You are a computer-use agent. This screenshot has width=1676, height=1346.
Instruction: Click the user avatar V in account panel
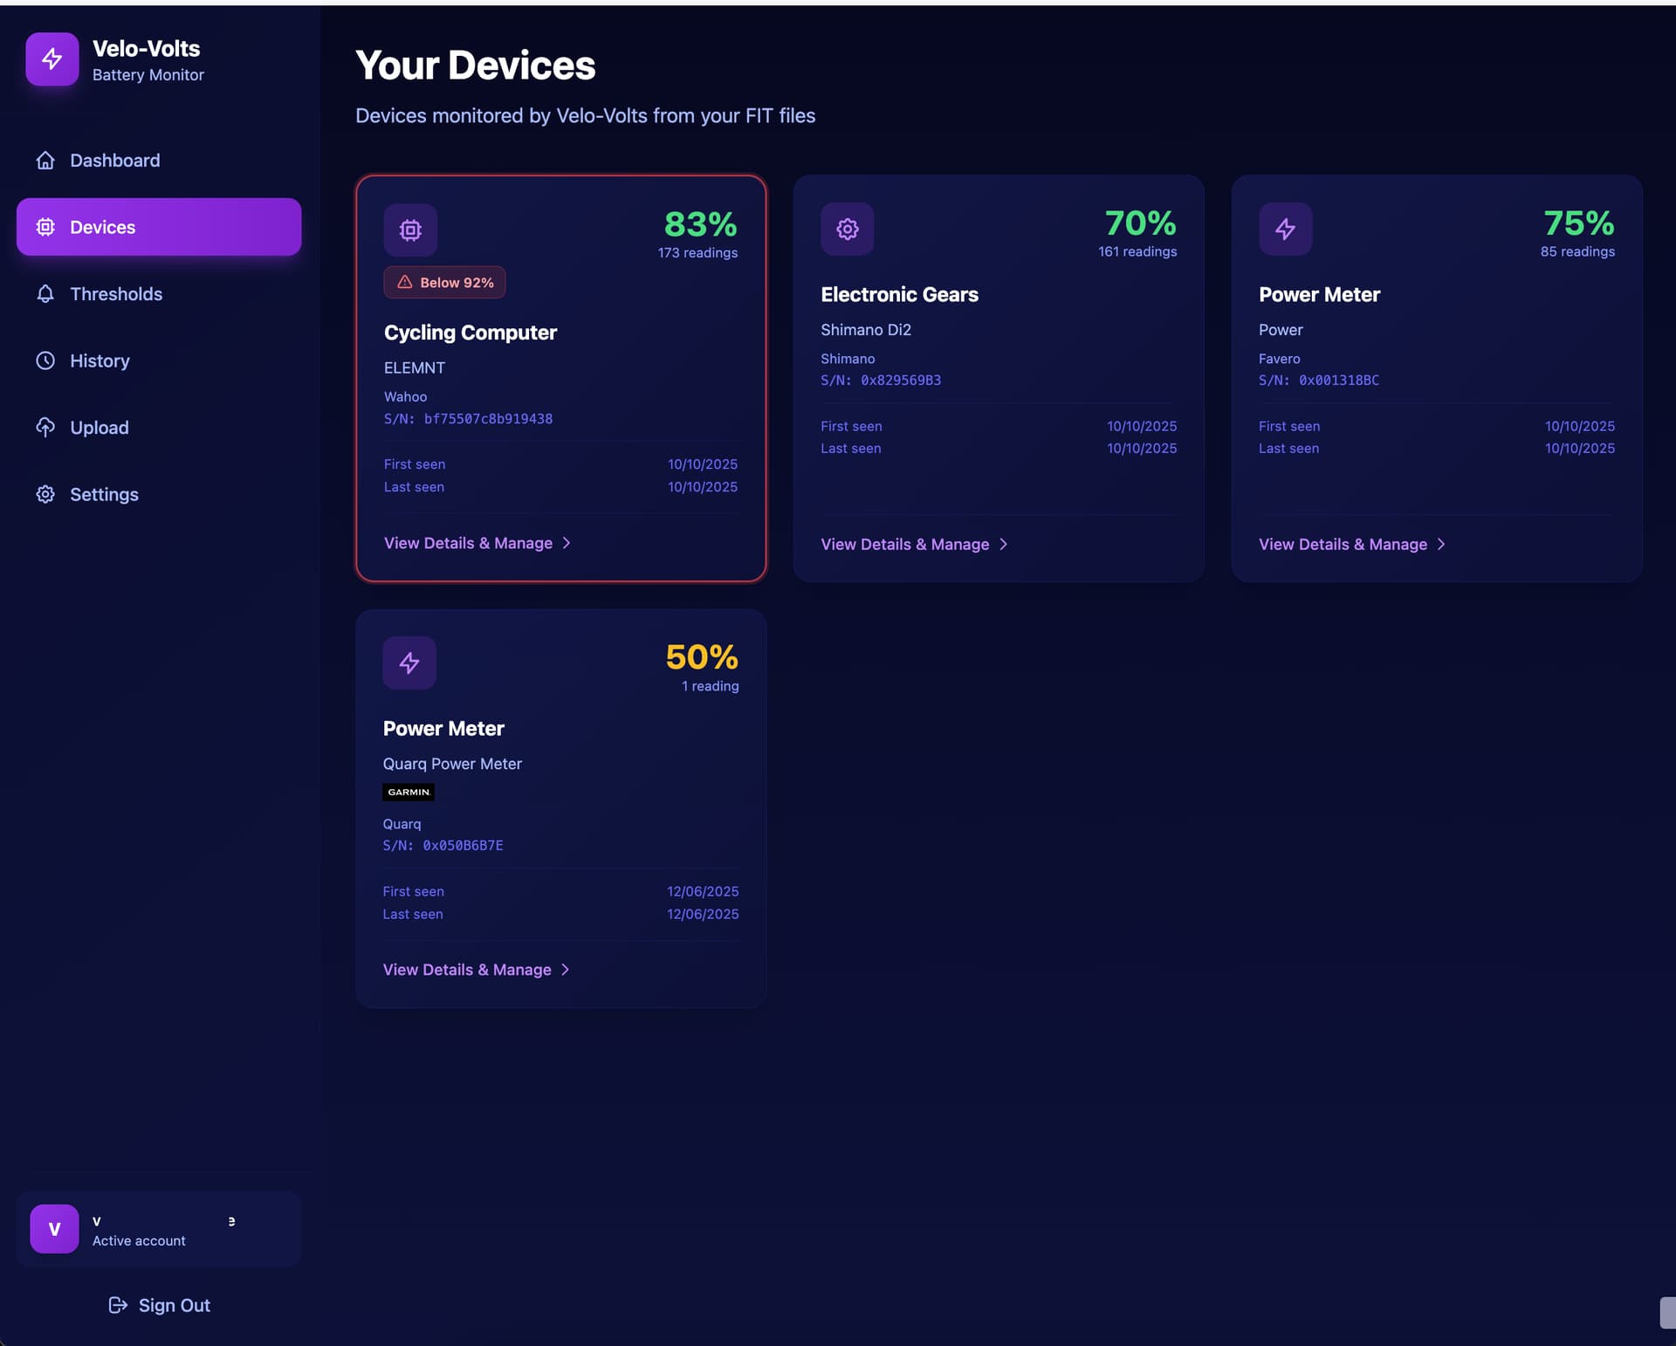pos(54,1229)
